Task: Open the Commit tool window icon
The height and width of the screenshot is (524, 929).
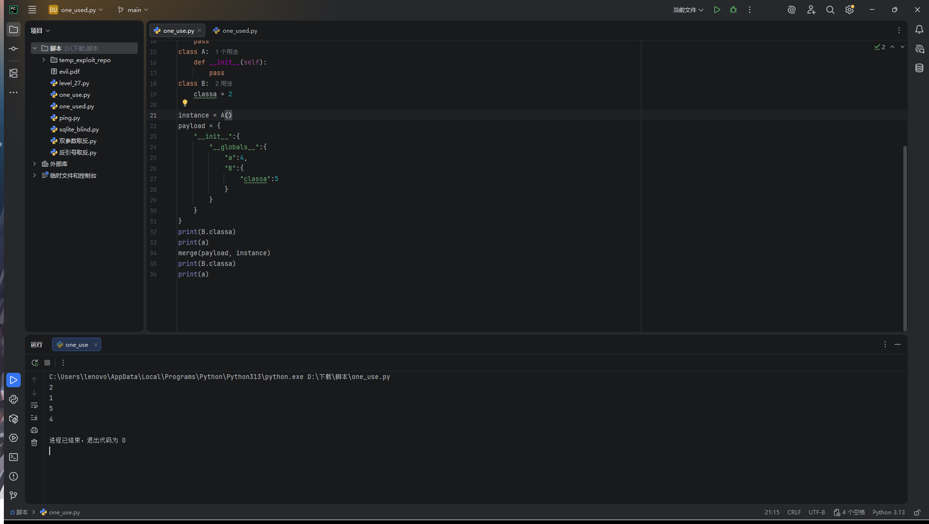Action: click(x=13, y=49)
